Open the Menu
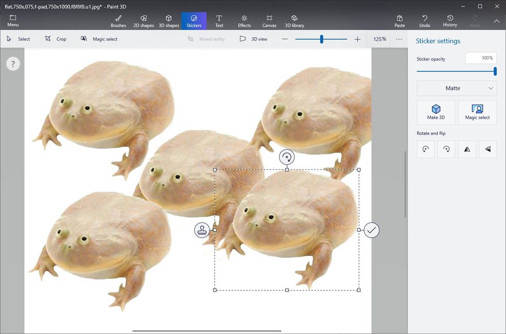 (13, 21)
